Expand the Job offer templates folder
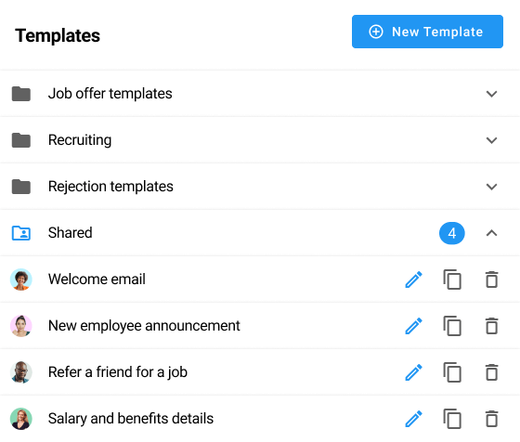Image resolution: width=520 pixels, height=442 pixels. point(491,94)
